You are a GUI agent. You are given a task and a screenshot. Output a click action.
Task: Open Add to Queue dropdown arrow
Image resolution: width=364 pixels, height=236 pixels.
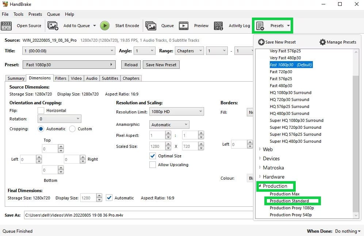95,26
